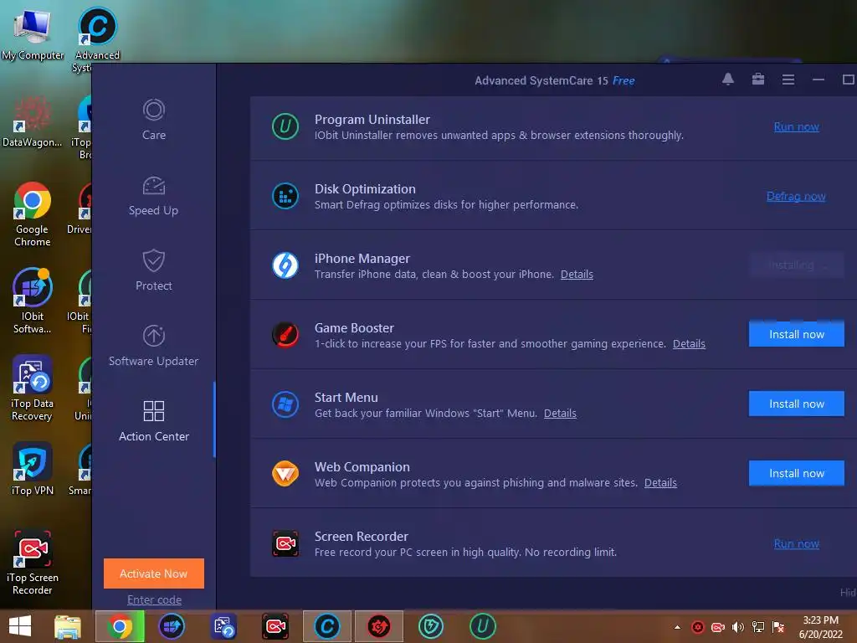Select iTop Data Recovery desktop icon
This screenshot has height=643, width=857.
pyautogui.click(x=33, y=388)
